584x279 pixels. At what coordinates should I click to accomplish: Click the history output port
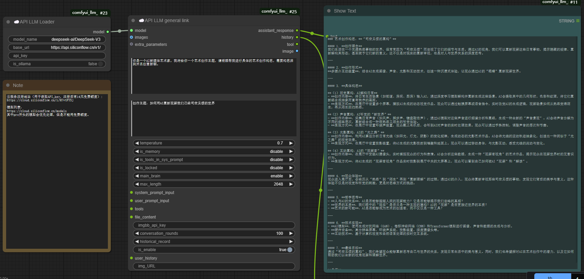coord(297,37)
